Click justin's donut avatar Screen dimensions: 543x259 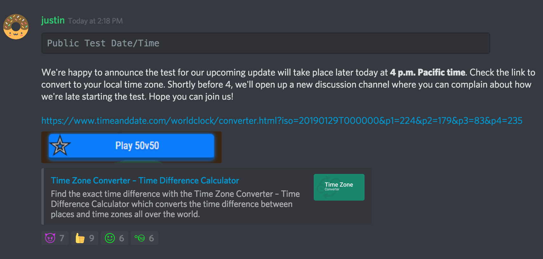coord(16,27)
